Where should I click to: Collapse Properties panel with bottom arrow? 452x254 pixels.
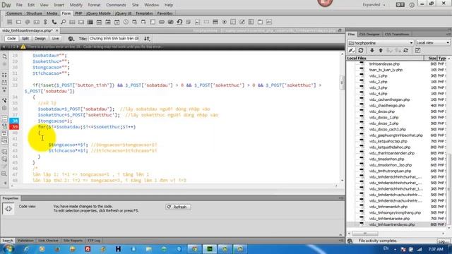(x=340, y=235)
